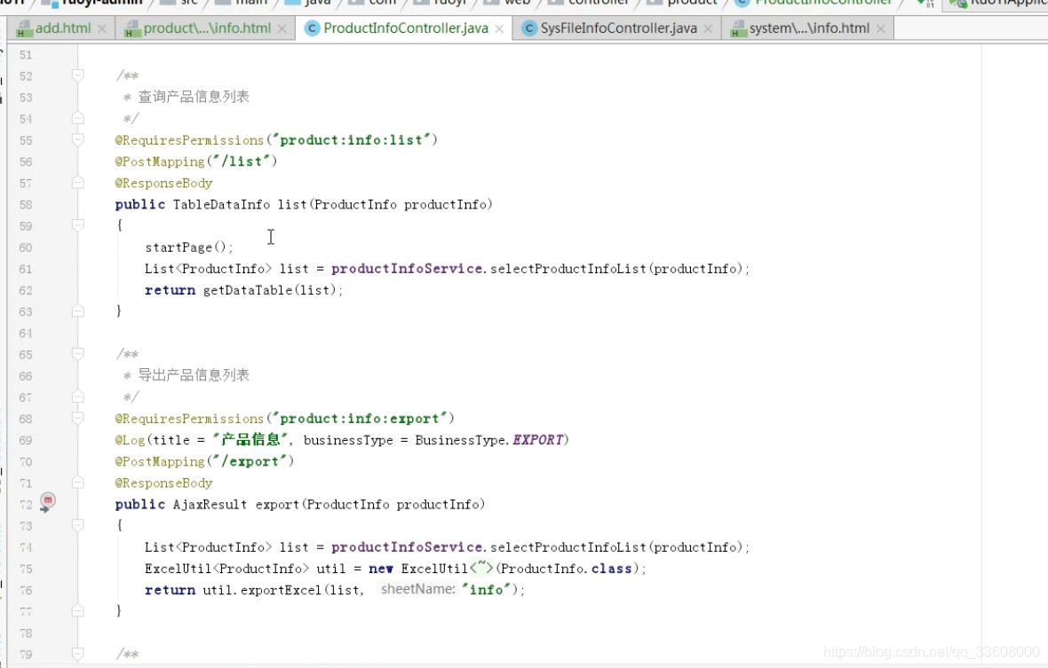Viewport: 1048px width, 668px height.
Task: Fold annotations starting at line 55
Action: click(x=77, y=139)
